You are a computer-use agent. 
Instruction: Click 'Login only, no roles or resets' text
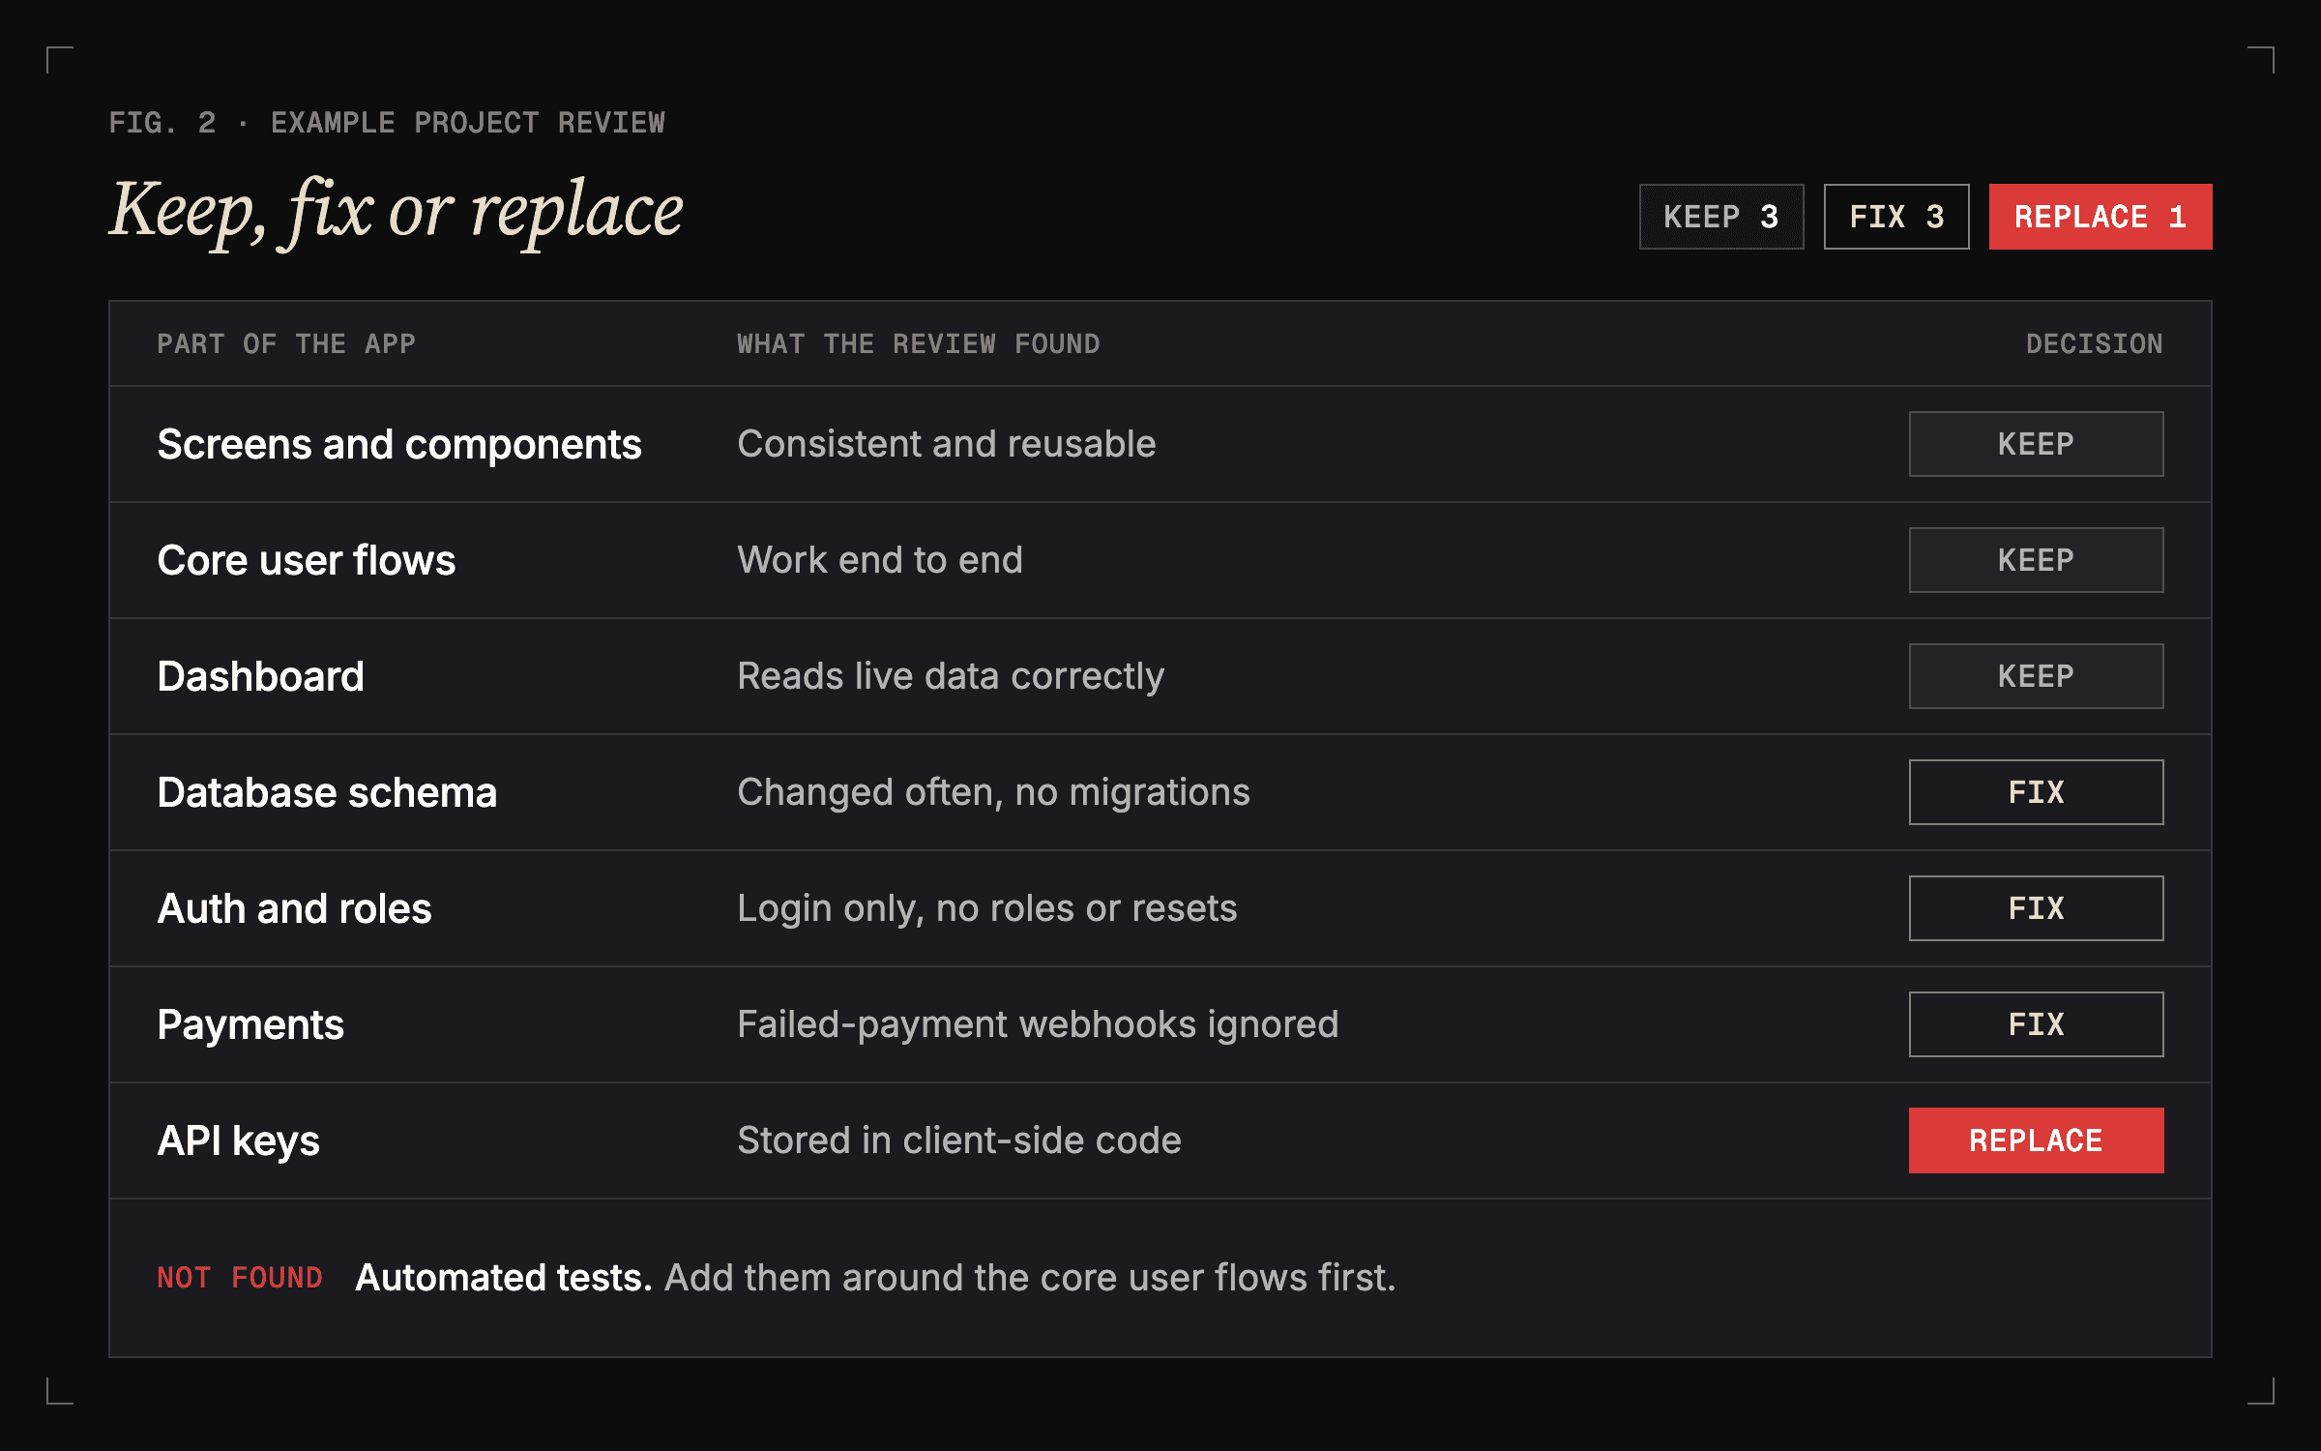[x=987, y=909]
